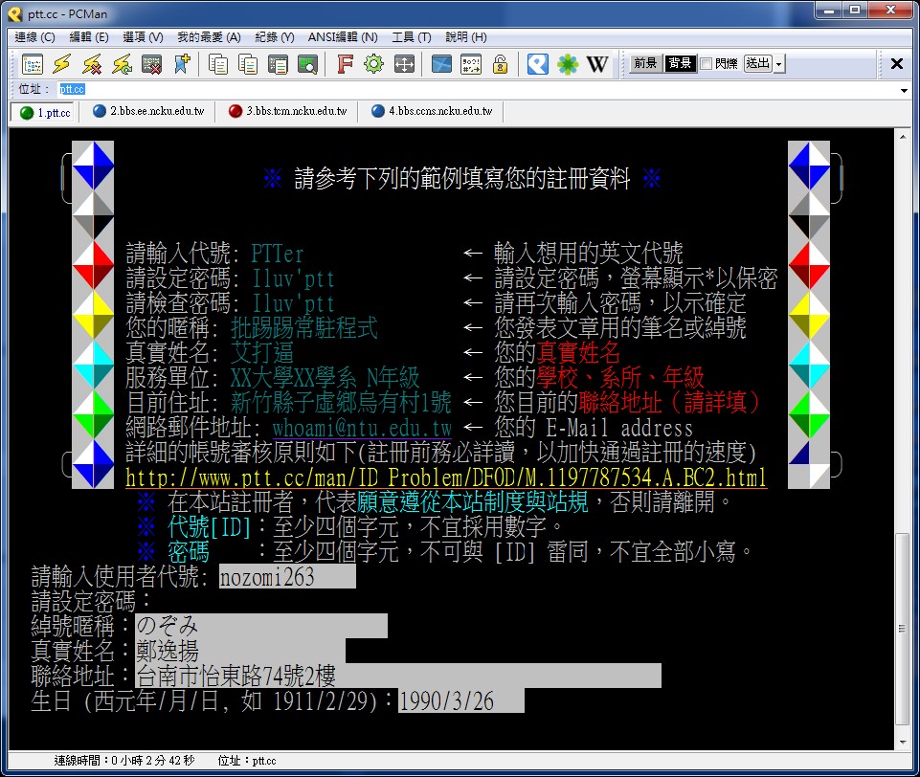Click the ANSI copy icon with orange lines
Image resolution: width=920 pixels, height=777 pixels.
tap(248, 64)
